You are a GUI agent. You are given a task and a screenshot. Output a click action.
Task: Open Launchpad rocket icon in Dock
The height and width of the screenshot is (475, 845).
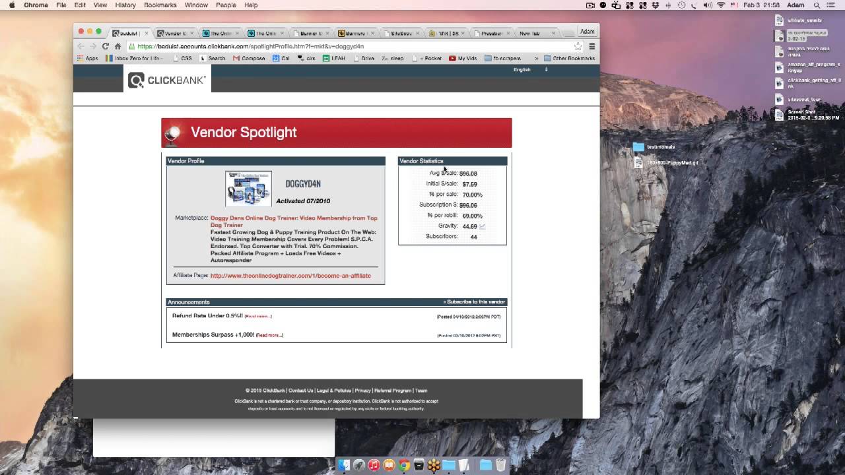[x=358, y=465]
